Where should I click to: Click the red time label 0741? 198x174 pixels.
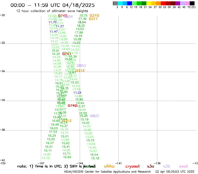click(67, 54)
